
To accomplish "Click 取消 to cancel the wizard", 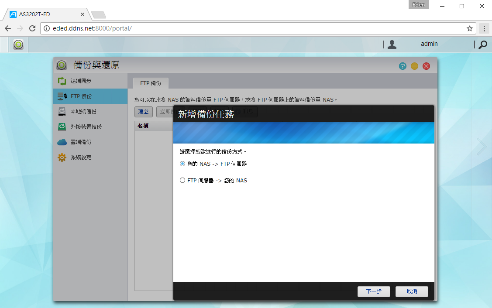I will click(412, 291).
